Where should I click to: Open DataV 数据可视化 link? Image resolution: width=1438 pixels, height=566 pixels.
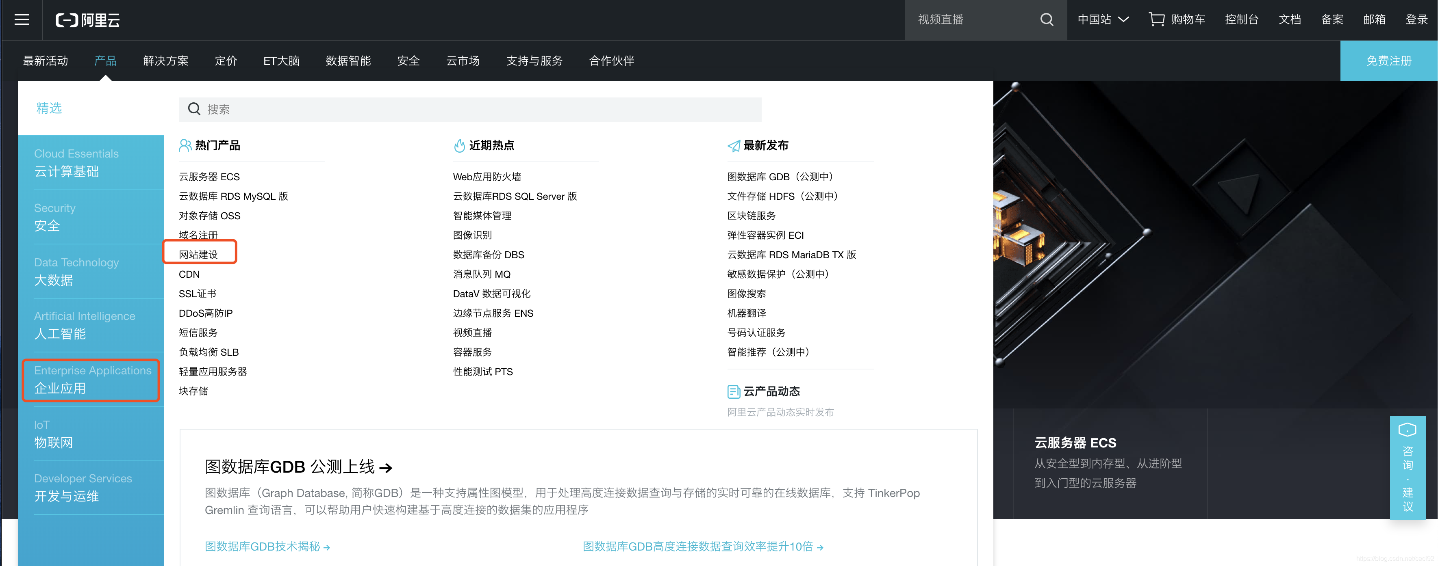491,294
